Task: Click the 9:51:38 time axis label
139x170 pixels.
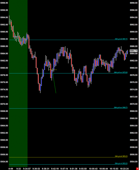Action: point(74,169)
